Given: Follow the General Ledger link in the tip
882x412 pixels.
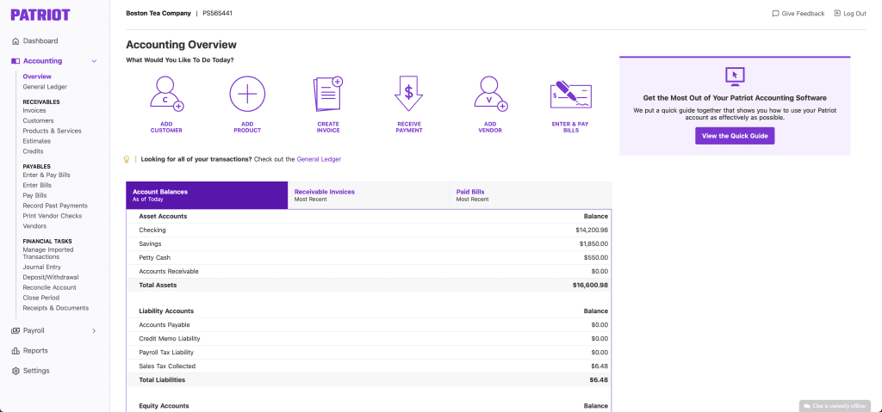Looking at the screenshot, I should [319, 159].
